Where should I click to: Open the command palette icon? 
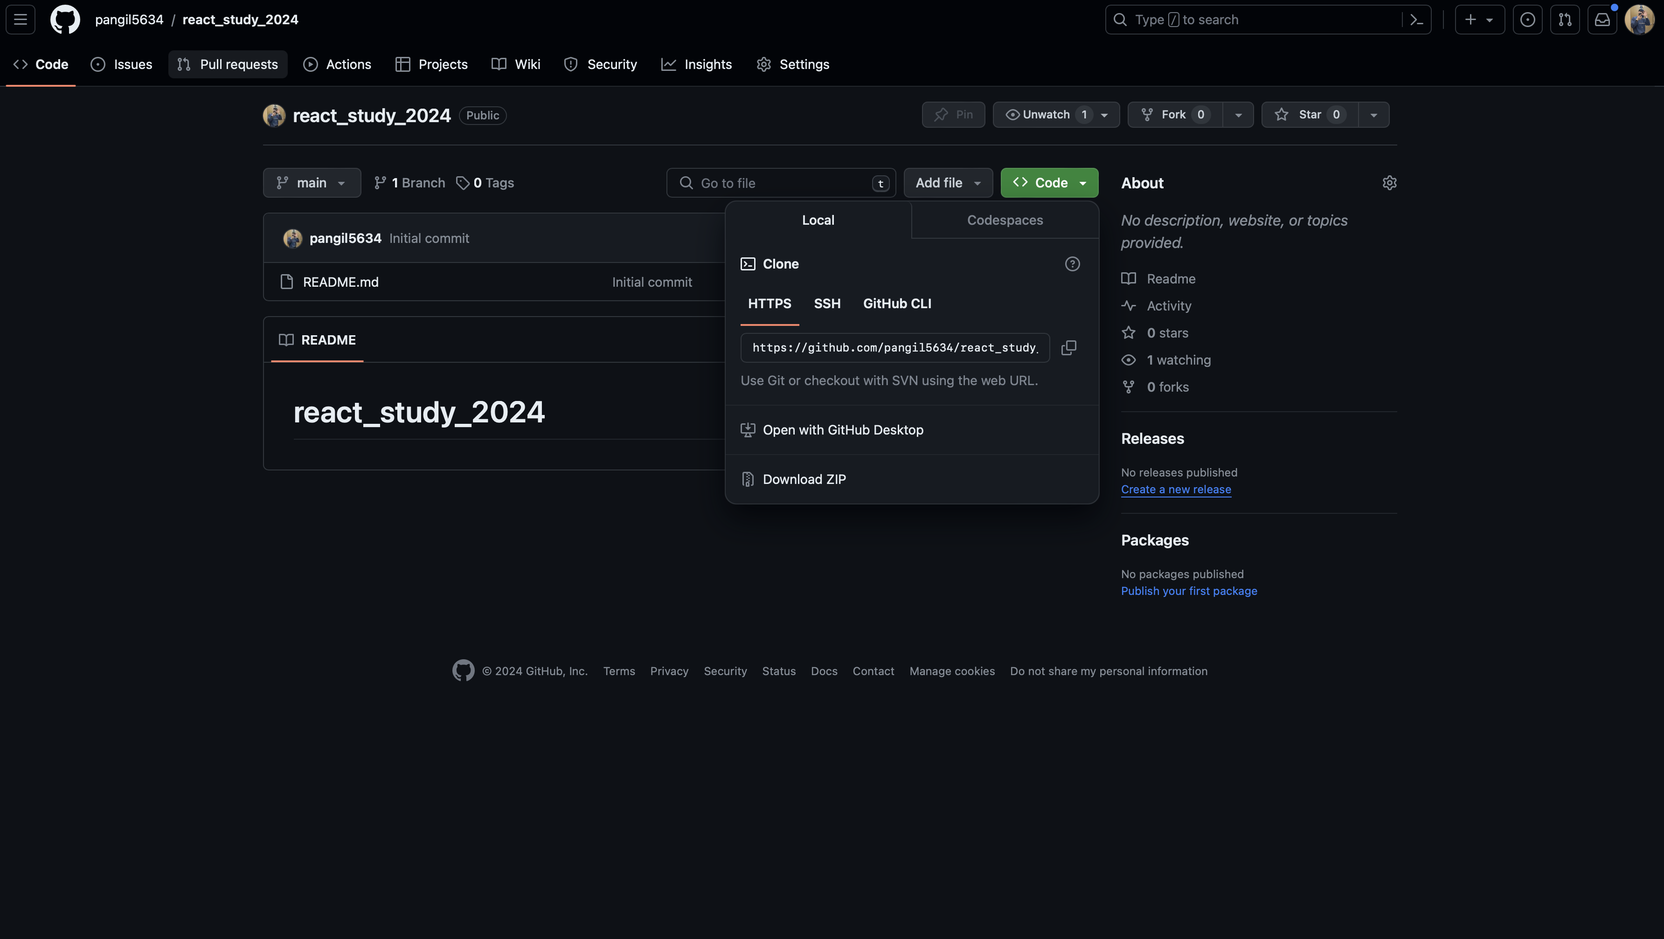pos(1417,20)
